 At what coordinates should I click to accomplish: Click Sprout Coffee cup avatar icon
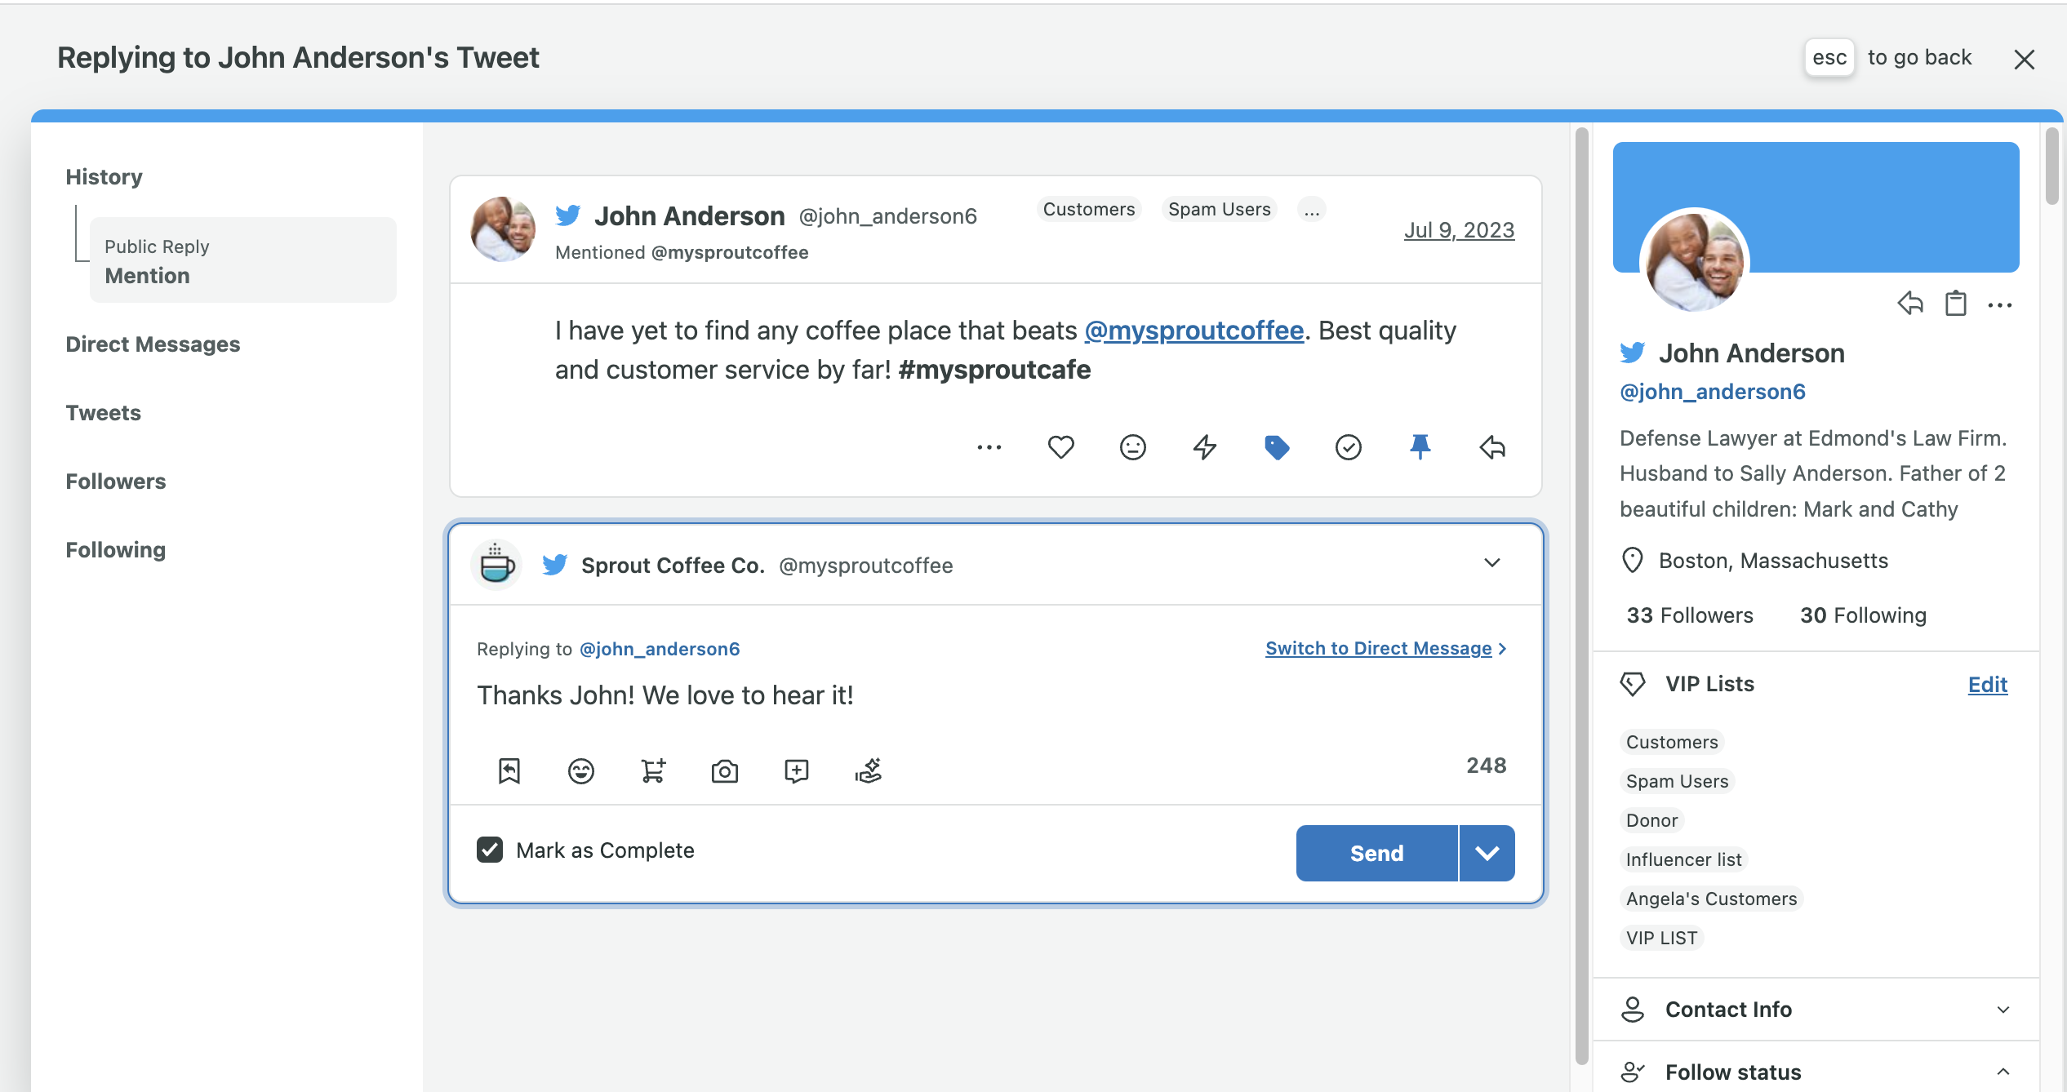coord(496,565)
